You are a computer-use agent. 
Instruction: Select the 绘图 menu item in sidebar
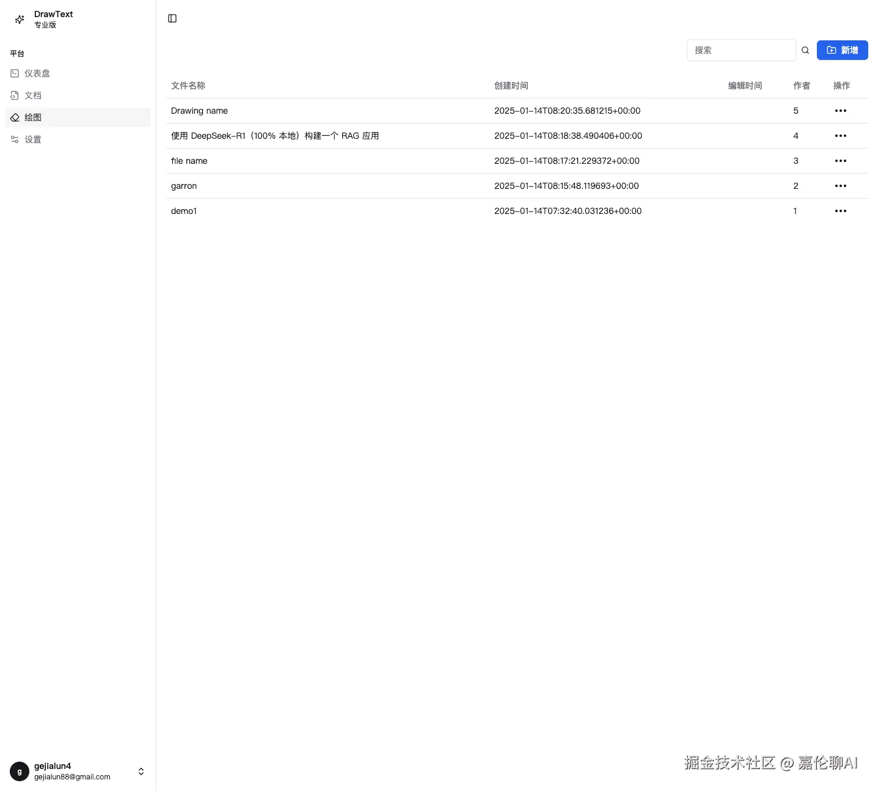pos(34,117)
